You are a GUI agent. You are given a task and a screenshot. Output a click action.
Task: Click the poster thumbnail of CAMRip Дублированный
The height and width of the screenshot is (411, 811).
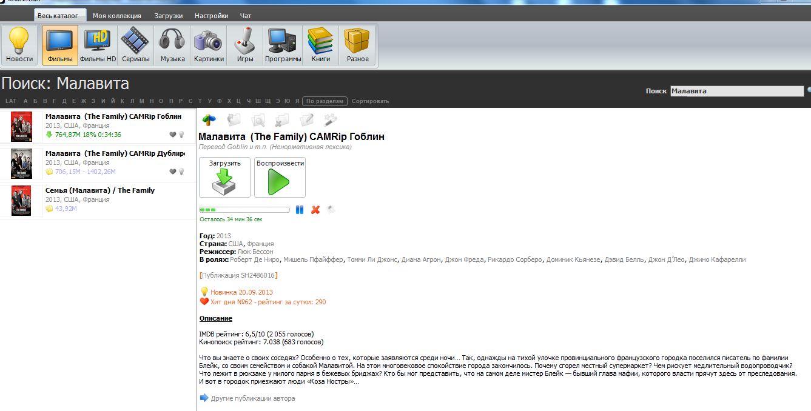point(21,164)
